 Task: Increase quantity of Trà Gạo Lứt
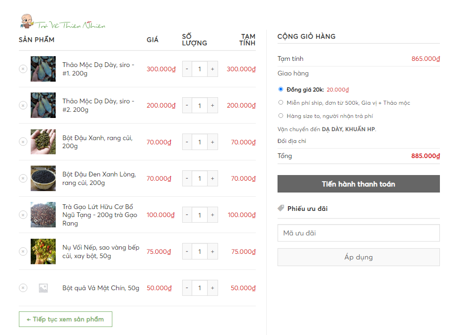click(212, 215)
